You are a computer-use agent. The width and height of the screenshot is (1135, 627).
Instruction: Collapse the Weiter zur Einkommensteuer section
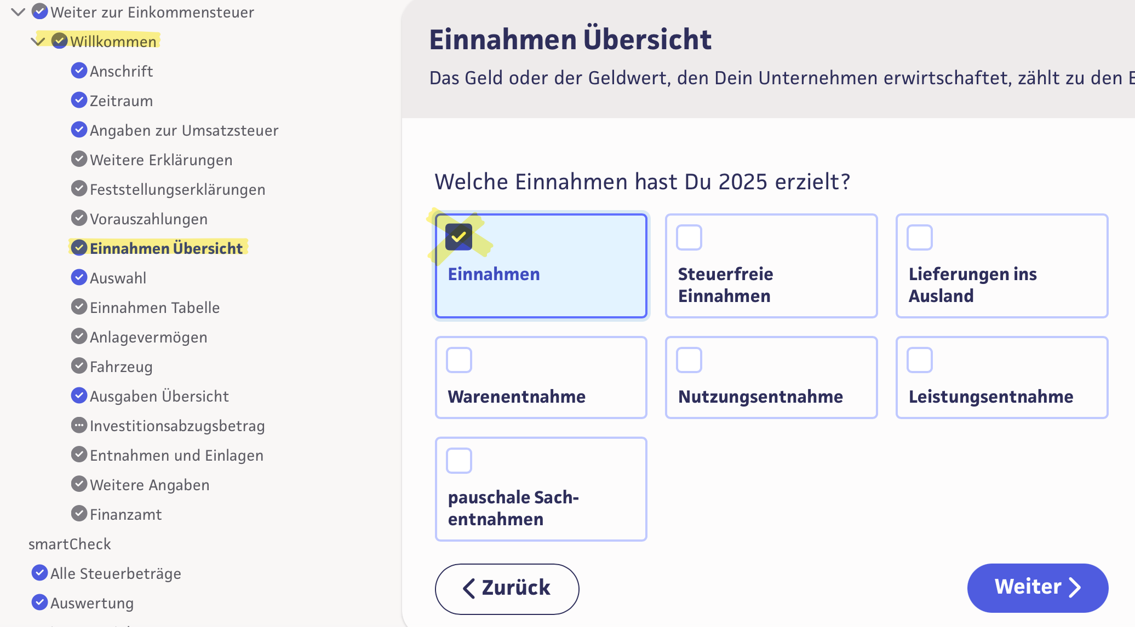[18, 12]
